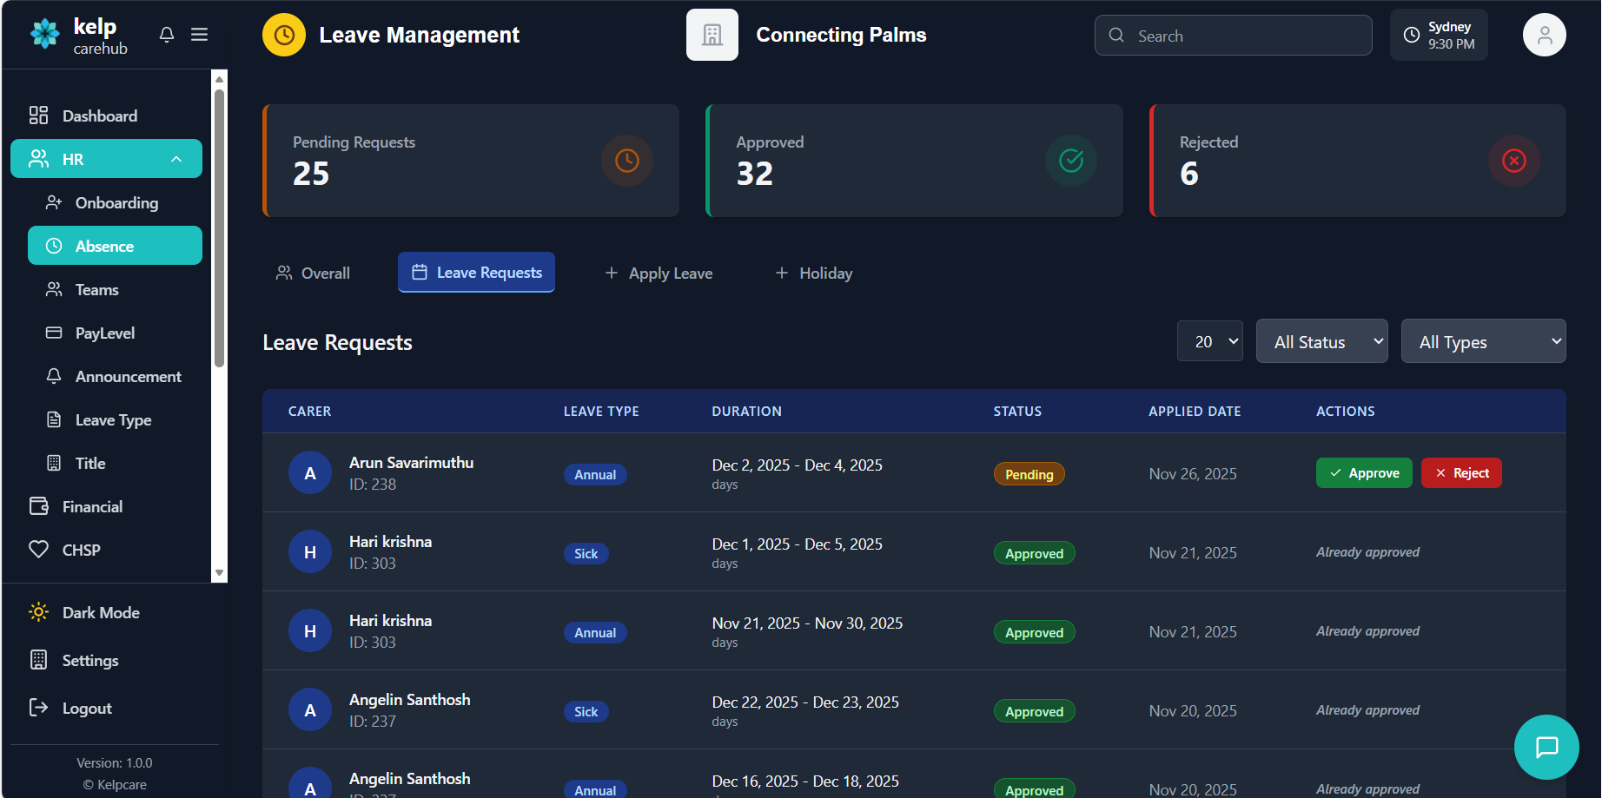Approve Arun Savarimuthu's leave request
1602x798 pixels.
point(1363,473)
